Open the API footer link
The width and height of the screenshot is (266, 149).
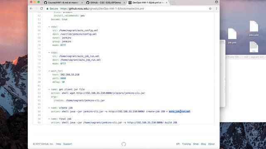click(x=178, y=144)
